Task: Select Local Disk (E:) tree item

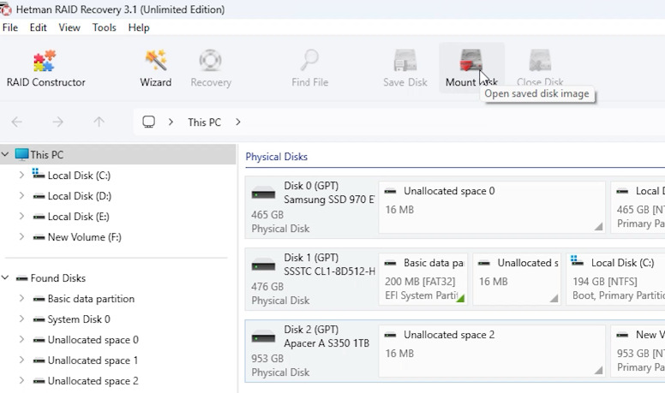Action: [79, 217]
